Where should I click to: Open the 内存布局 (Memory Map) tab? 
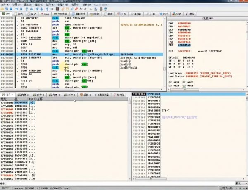[x=61, y=14]
